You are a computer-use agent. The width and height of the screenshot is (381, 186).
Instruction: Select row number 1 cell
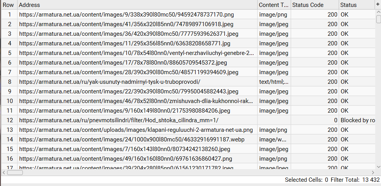(9, 15)
